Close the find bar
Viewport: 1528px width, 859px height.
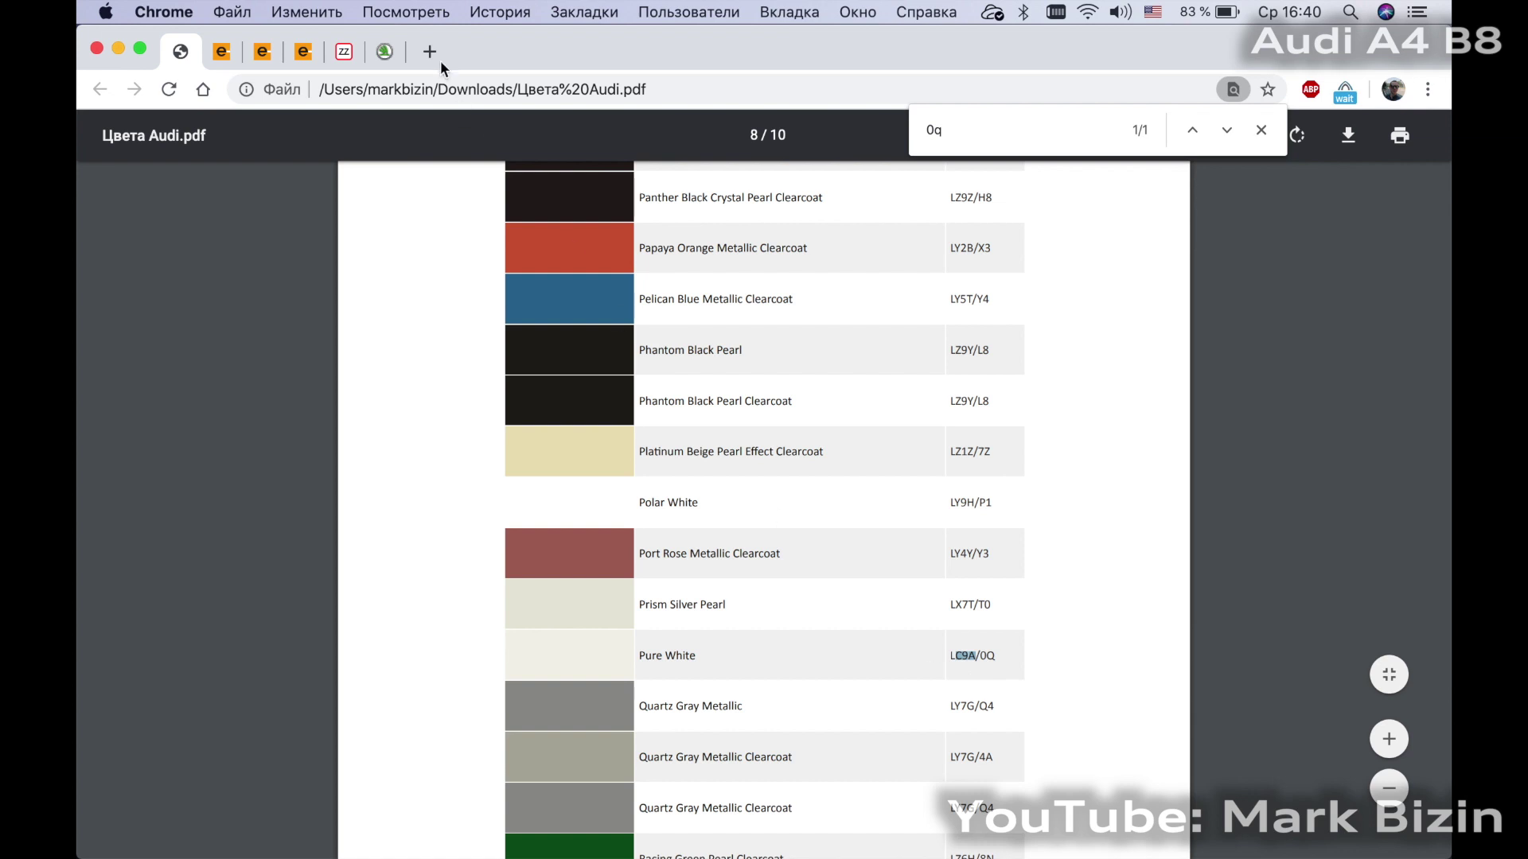pyautogui.click(x=1261, y=130)
